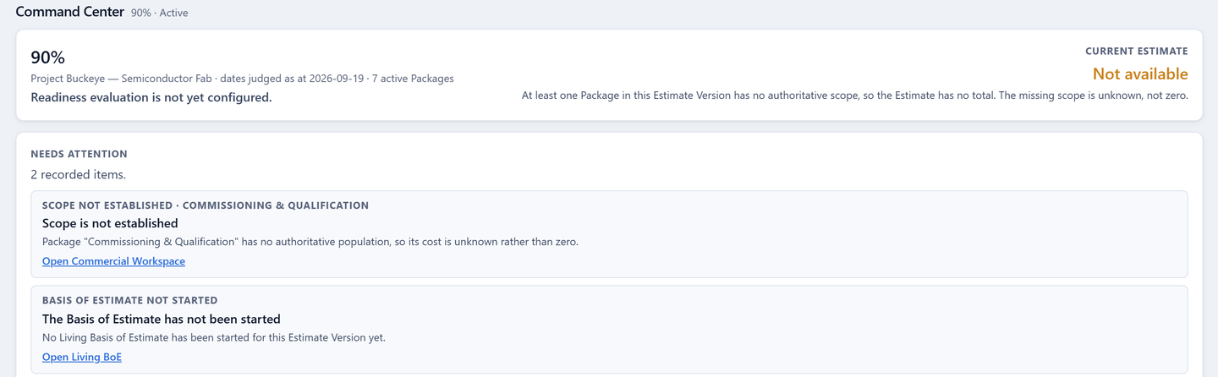Click the 'Scope is not established' title
This screenshot has width=1218, height=377.
click(110, 224)
